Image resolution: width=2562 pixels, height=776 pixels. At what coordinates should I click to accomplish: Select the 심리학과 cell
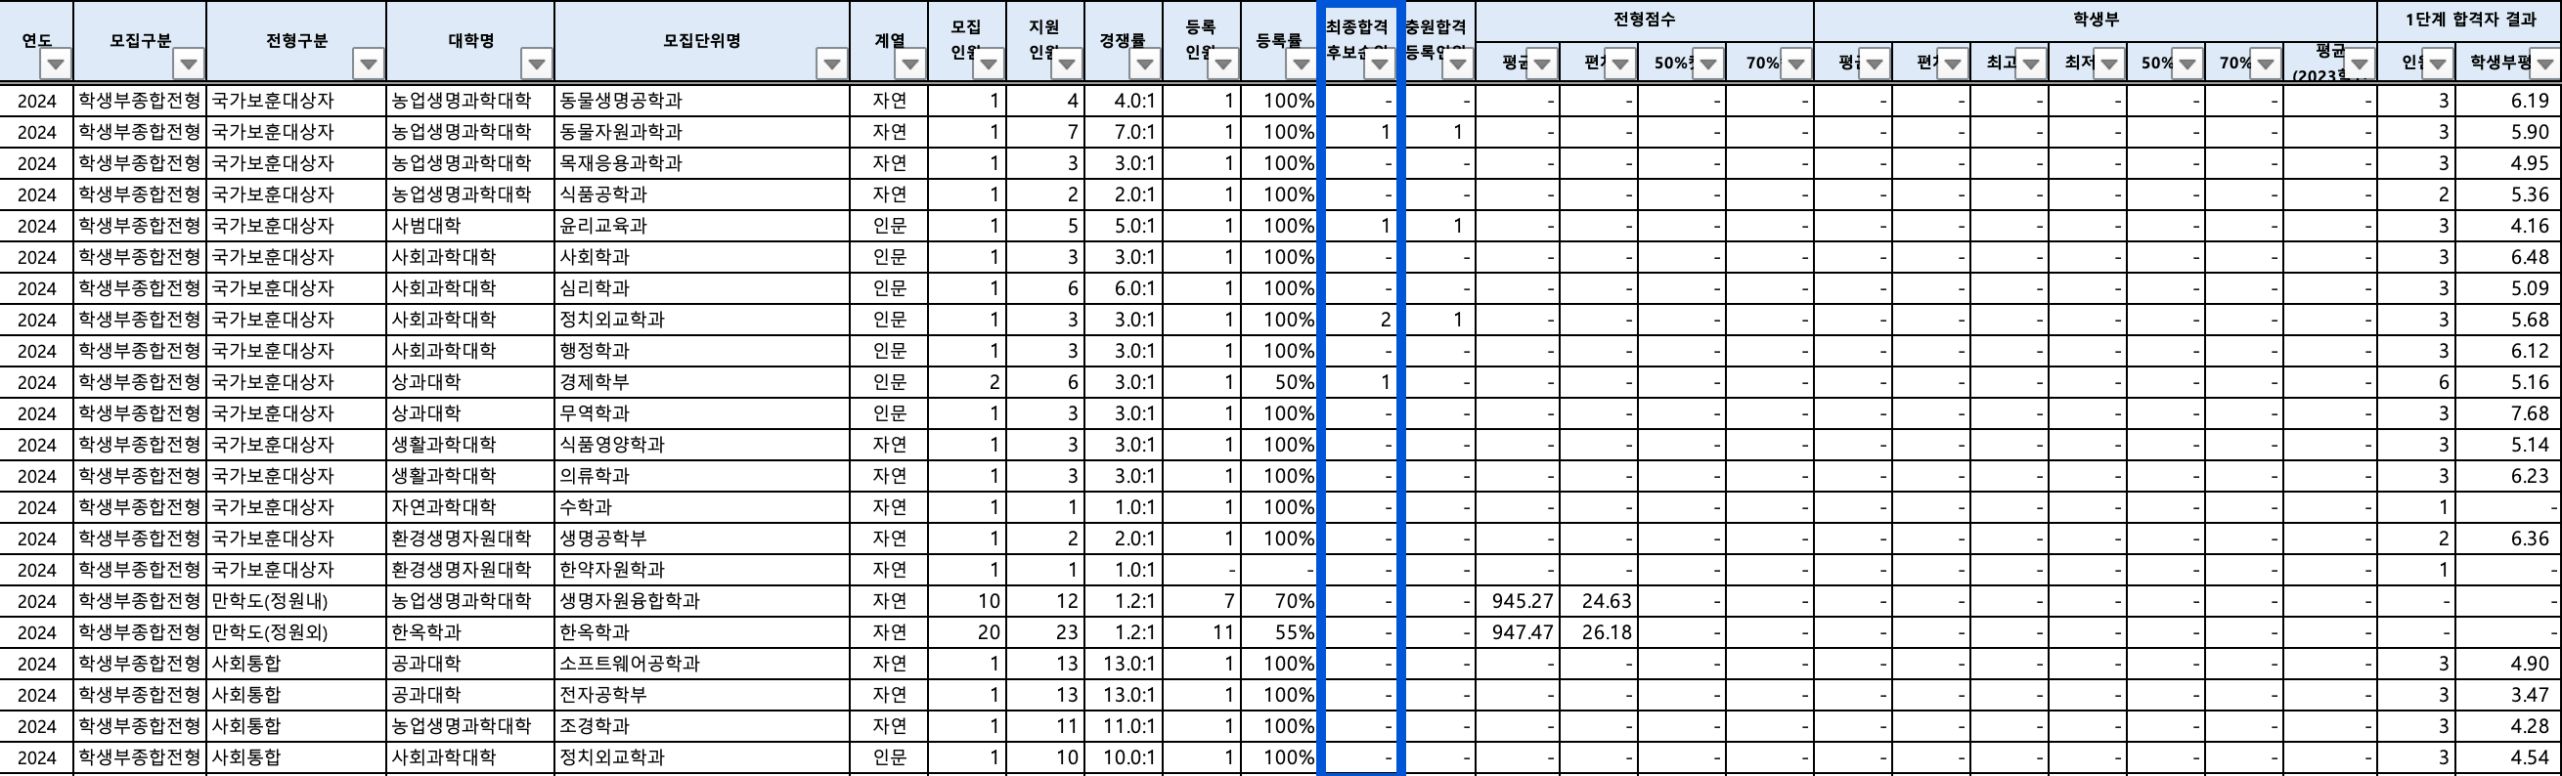(702, 288)
